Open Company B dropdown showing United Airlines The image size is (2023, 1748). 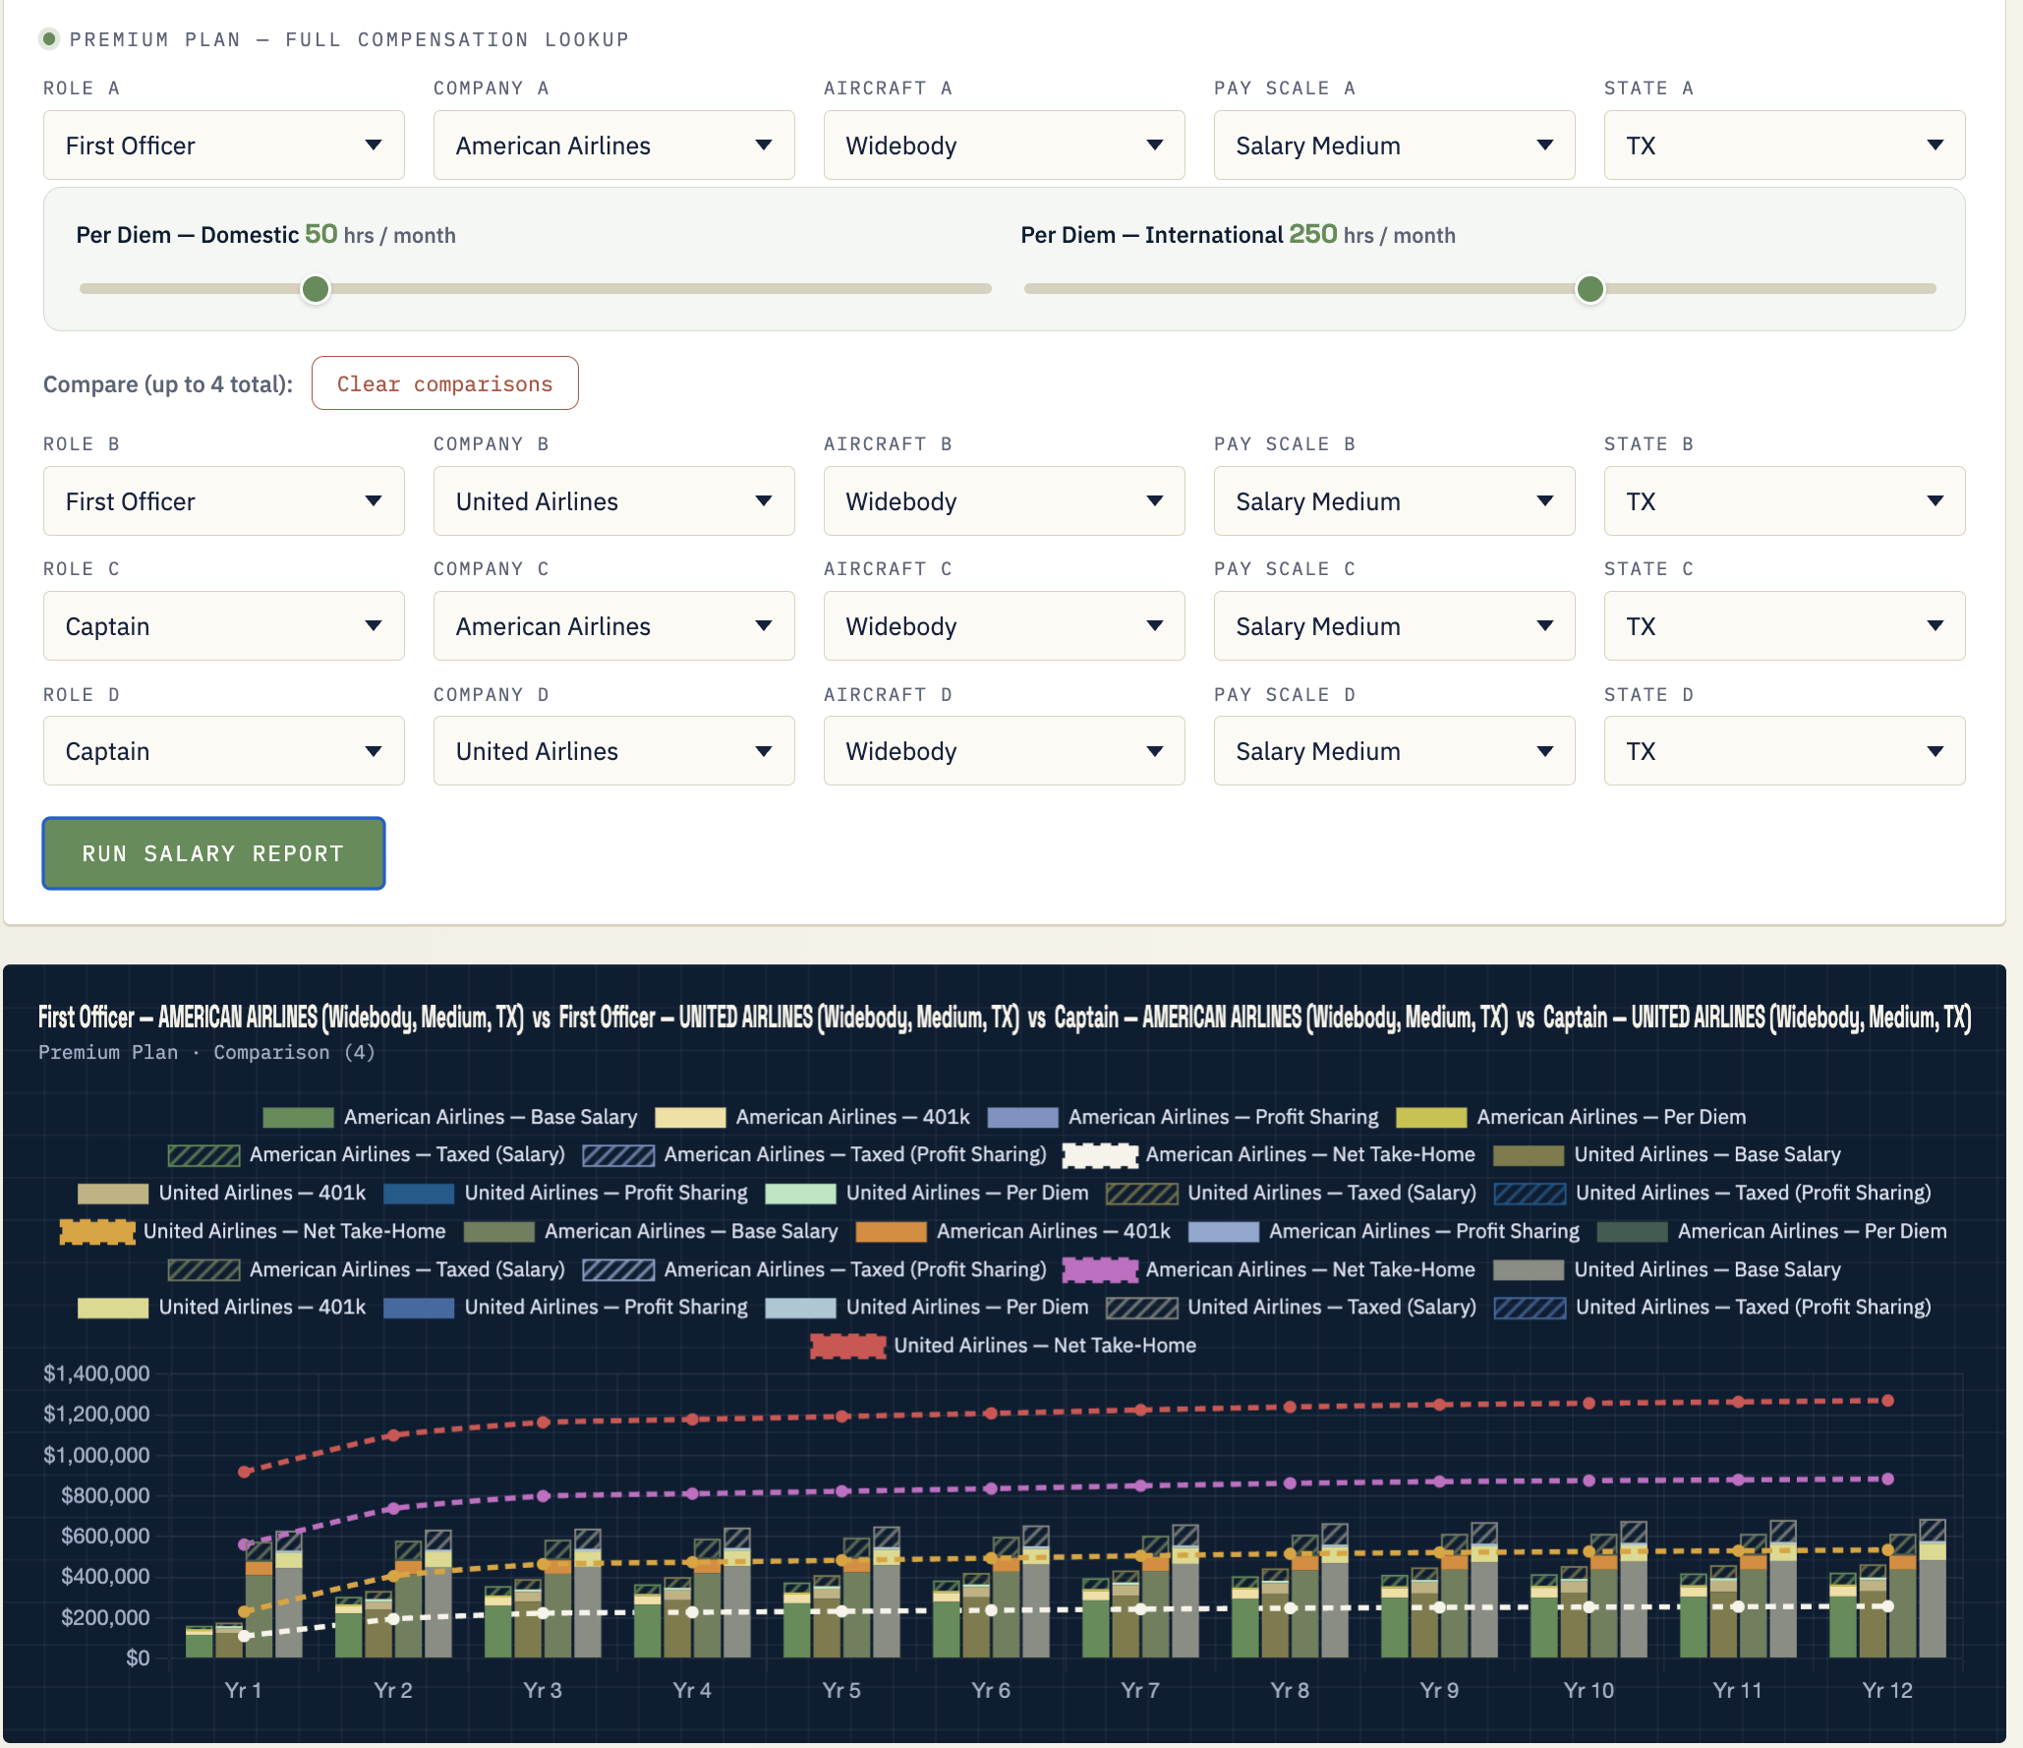614,501
